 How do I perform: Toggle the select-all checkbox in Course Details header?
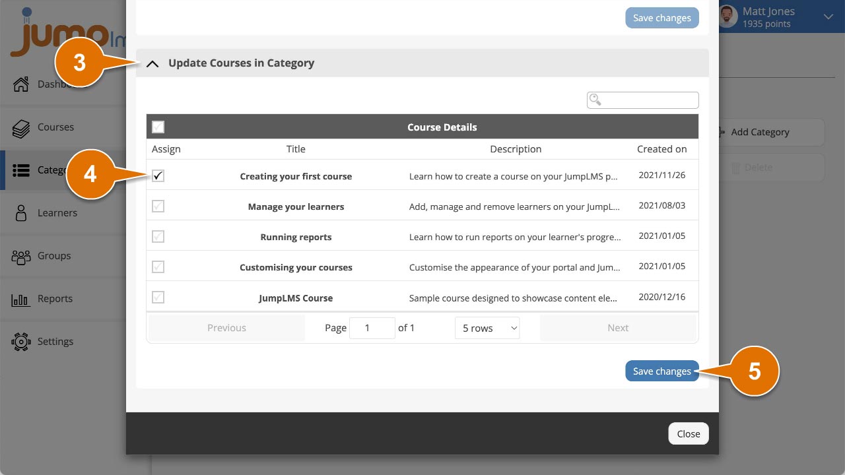(x=158, y=127)
